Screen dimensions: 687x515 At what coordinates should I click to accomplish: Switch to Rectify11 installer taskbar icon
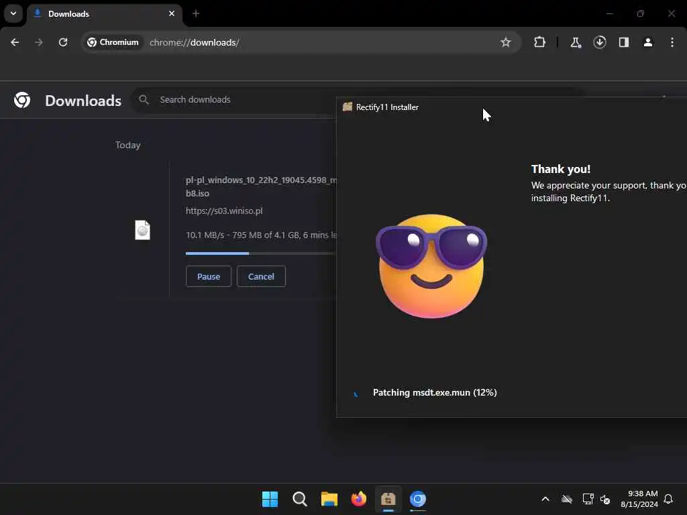click(388, 499)
